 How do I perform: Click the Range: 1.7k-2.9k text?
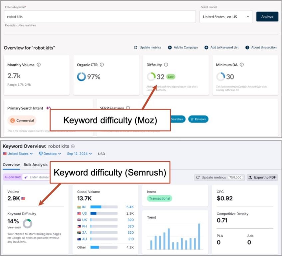pyautogui.click(x=19, y=85)
